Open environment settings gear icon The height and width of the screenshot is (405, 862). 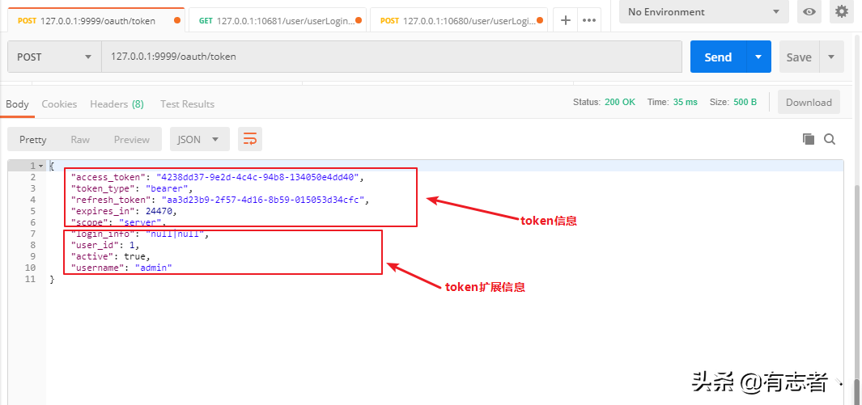click(842, 11)
